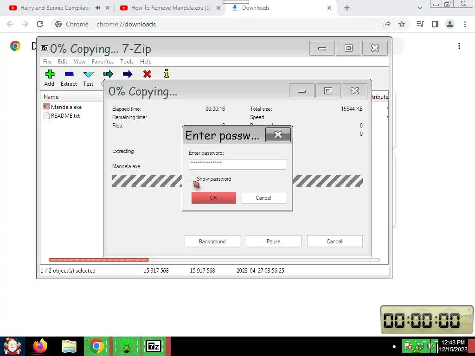The height and width of the screenshot is (356, 475).
Task: Click '1 / 2 object(s) selected' status text
Action: click(68, 271)
